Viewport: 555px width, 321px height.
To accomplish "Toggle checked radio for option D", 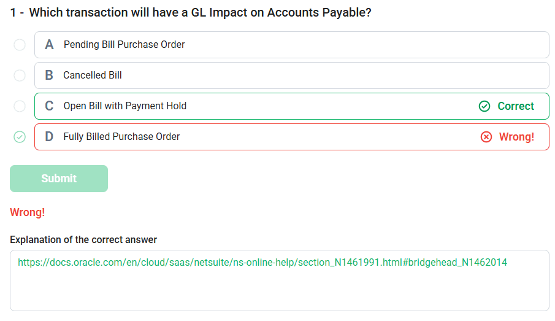I will (20, 137).
